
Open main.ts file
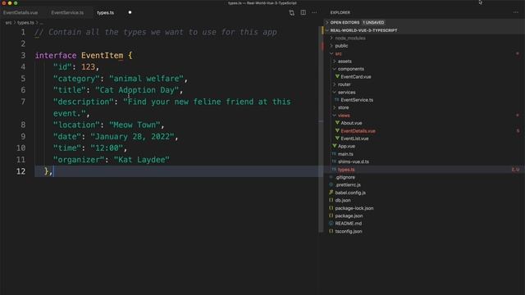pos(345,154)
